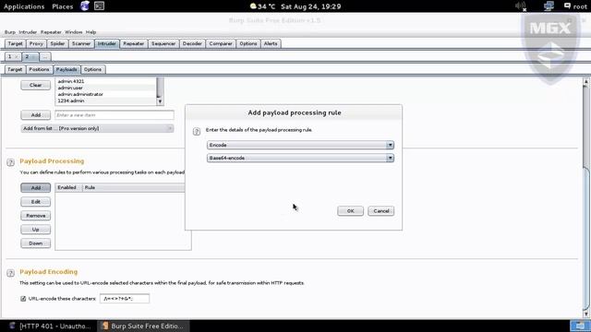591x332 pixels.
Task: Switch to the Alerts tab
Action: pyautogui.click(x=271, y=43)
